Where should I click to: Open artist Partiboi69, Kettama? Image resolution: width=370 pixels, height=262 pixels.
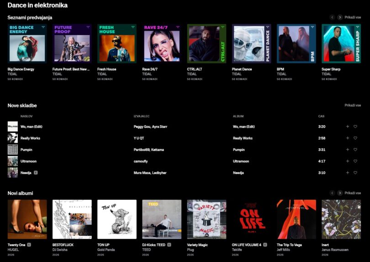click(x=148, y=150)
